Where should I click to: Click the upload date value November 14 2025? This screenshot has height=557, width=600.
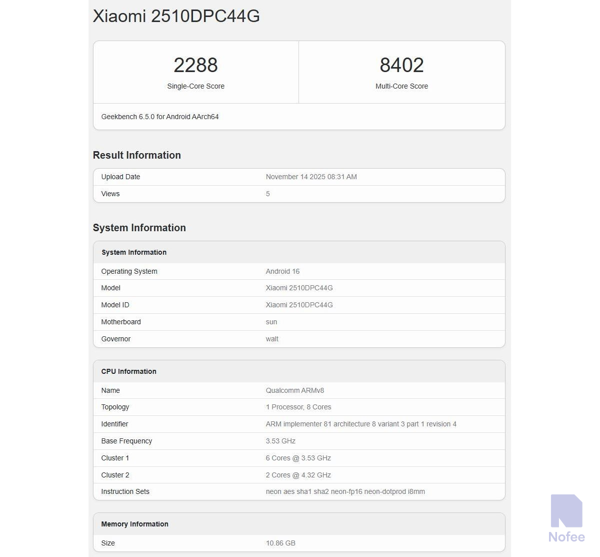(311, 177)
